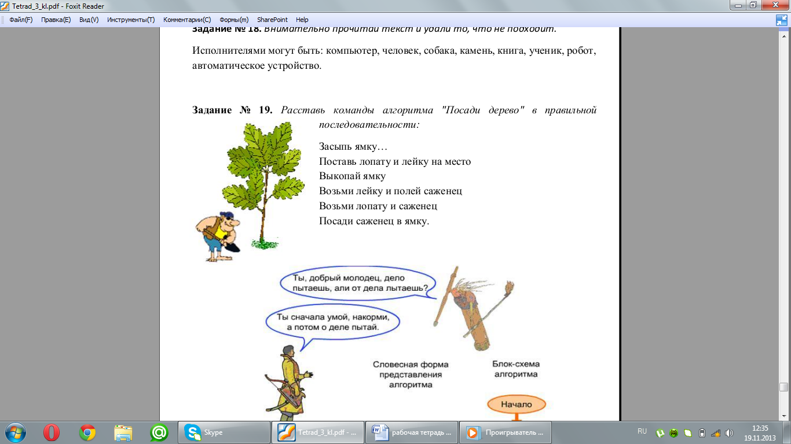Click the heading "Задание № 19."

tap(232, 110)
